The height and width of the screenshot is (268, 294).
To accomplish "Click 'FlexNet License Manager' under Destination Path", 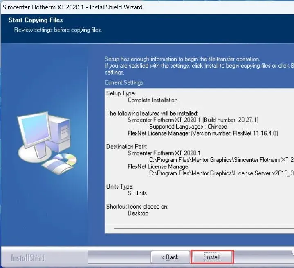I will click(159, 166).
